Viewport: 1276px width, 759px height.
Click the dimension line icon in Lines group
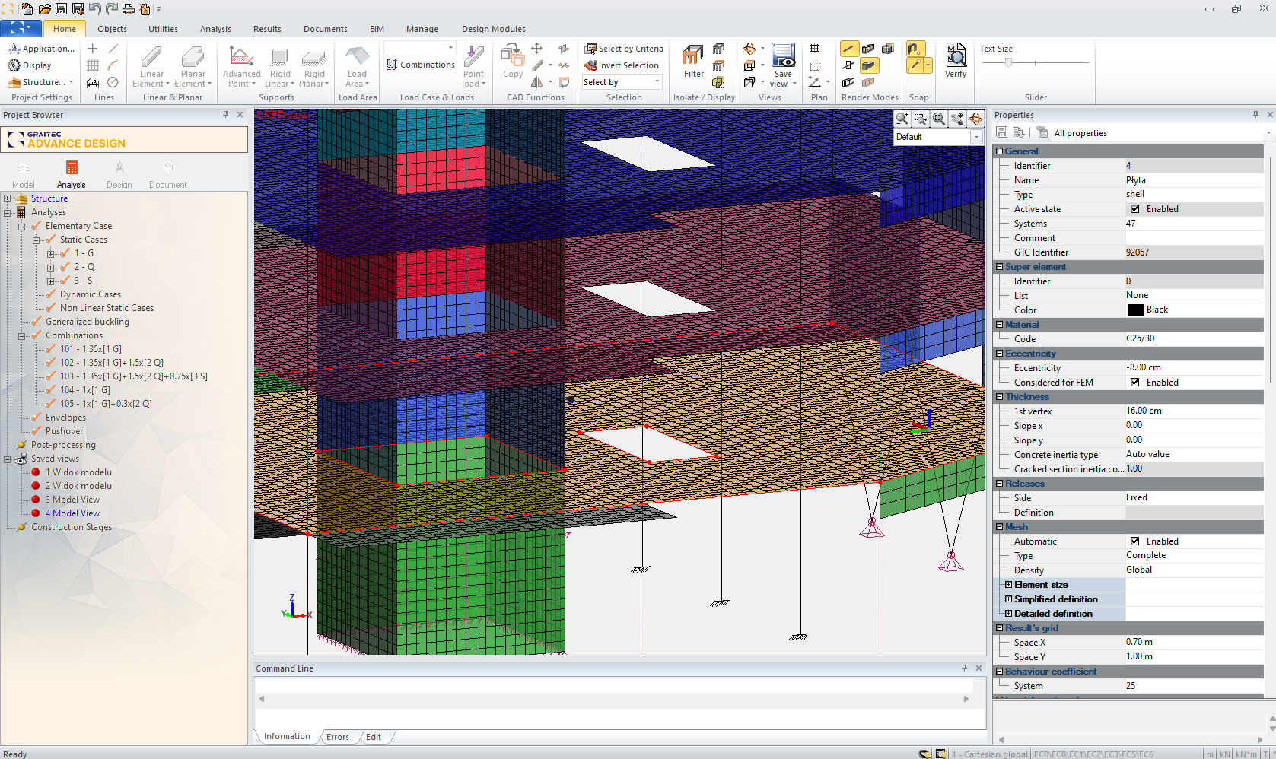(93, 82)
